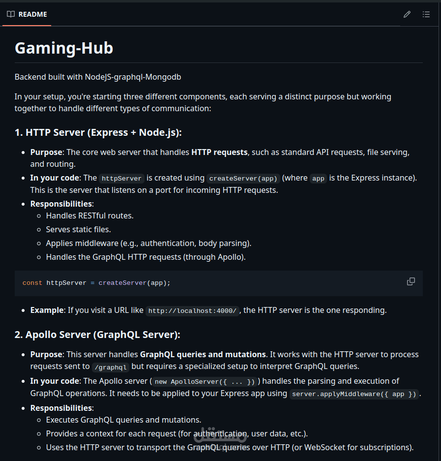Click the orange underline indicator below README
This screenshot has width=441, height=461.
point(27,25)
